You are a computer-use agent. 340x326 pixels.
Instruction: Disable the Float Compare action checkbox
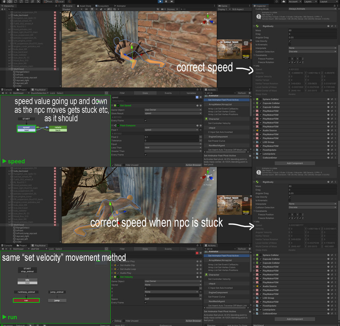(x=118, y=126)
